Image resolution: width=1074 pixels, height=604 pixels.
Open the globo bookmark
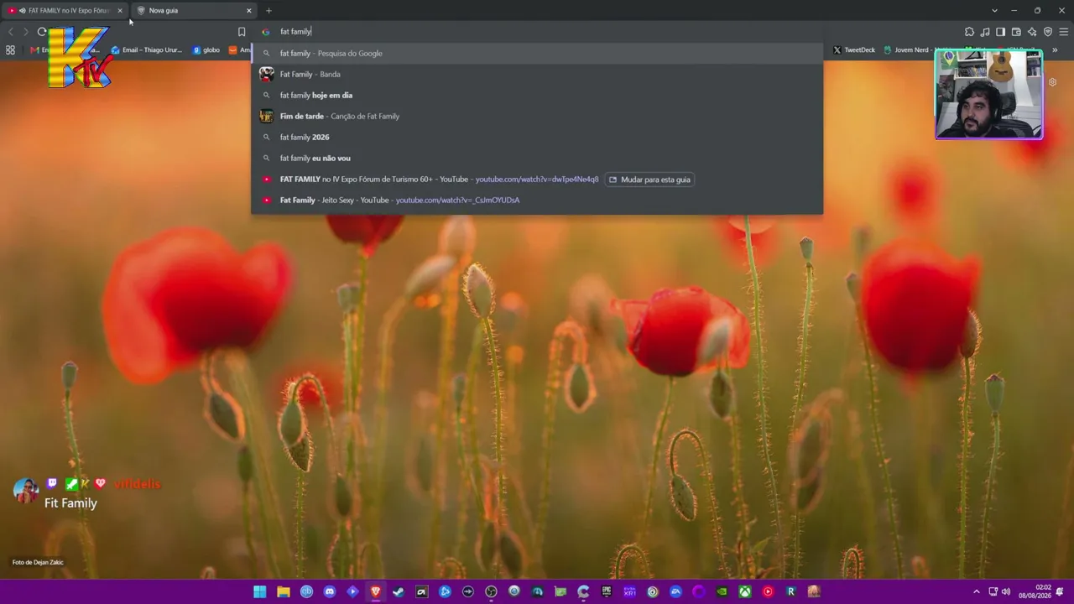[x=206, y=50]
